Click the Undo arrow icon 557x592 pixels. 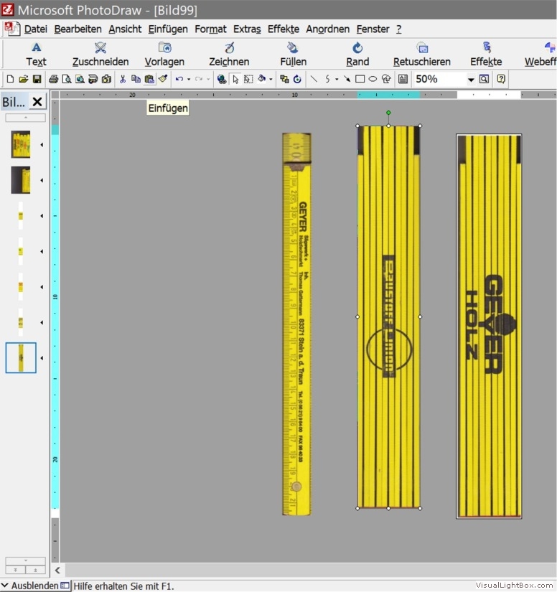179,79
